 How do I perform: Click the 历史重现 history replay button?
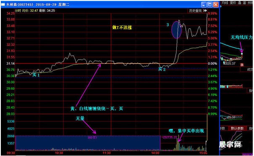(x=195, y=10)
